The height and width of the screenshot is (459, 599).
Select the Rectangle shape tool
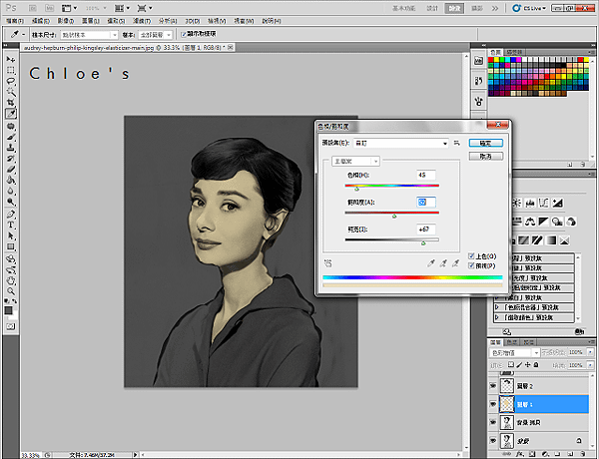tap(11, 246)
